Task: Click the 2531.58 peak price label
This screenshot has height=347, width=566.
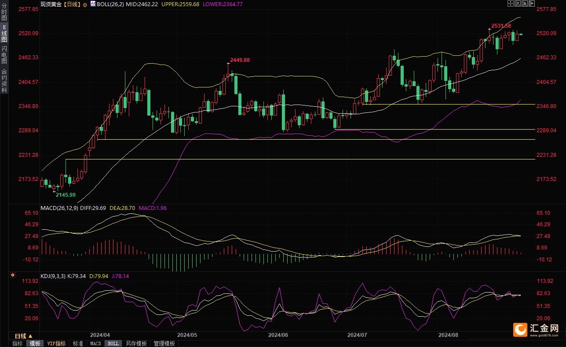Action: click(x=501, y=26)
